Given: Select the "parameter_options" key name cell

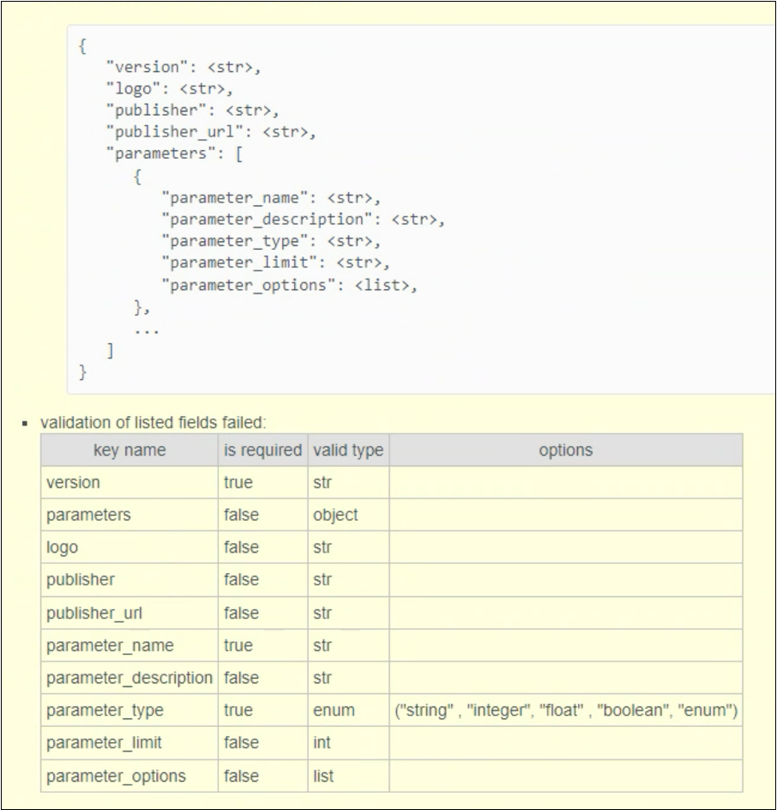Looking at the screenshot, I should pos(129,776).
